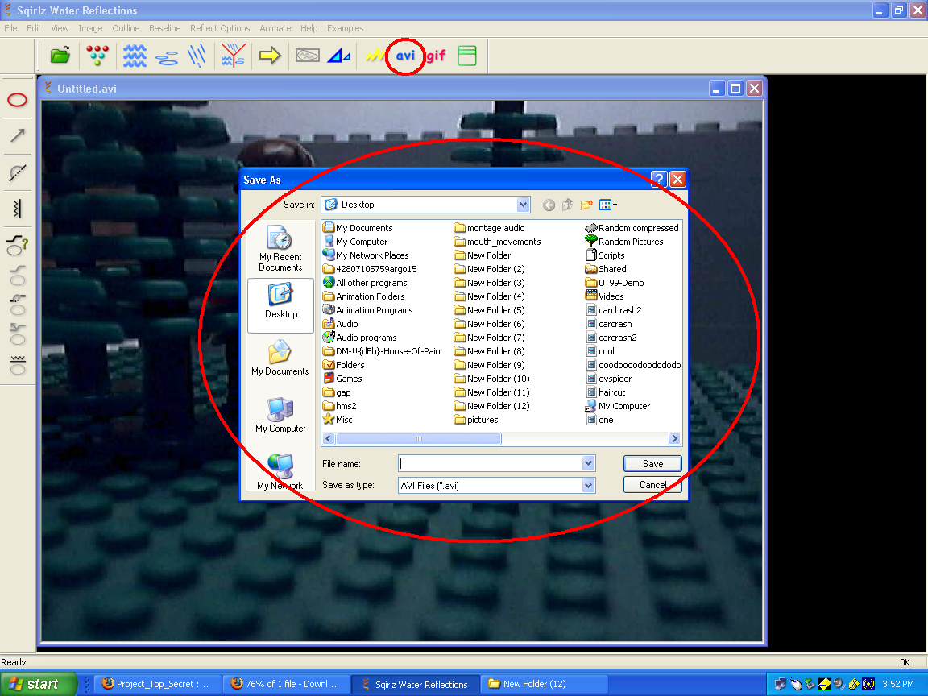
Task: Click the rain lines toolbar icon
Action: 197,56
